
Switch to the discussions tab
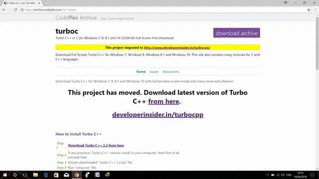tap(170, 72)
